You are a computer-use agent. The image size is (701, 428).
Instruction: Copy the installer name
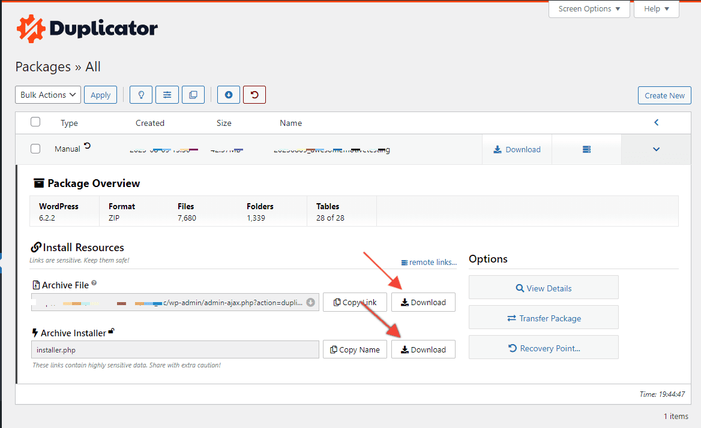click(355, 349)
